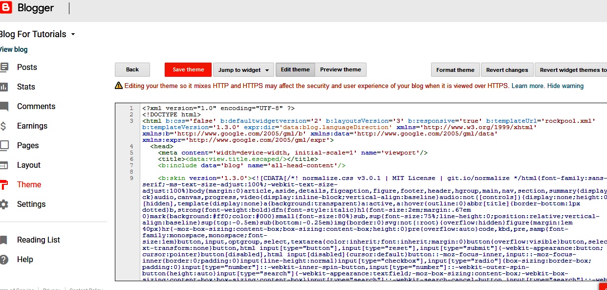This screenshot has width=607, height=290.
Task: Open the Learn more link
Action: pyautogui.click(x=528, y=86)
